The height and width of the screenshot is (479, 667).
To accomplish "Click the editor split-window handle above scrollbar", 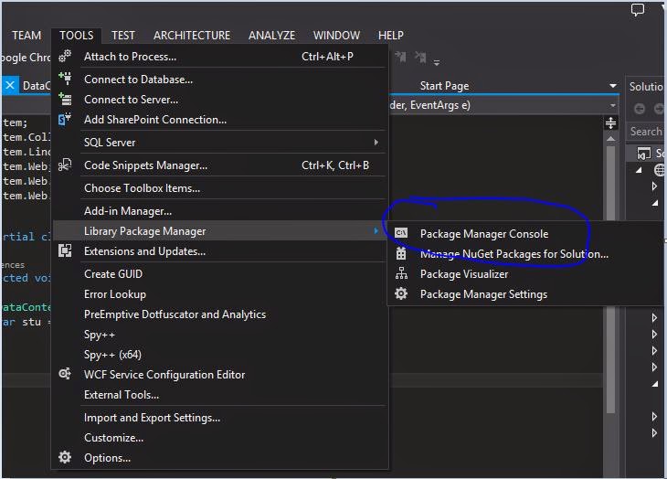I will (612, 122).
